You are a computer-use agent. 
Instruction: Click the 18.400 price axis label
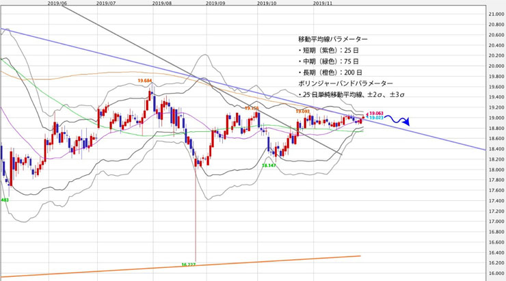point(496,149)
